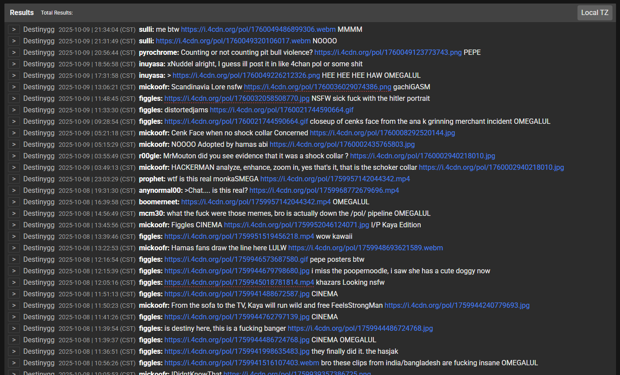620x375 pixels.
Task: Expand the row timestamped 2025-10-08 12:16:54
Action: 14,259
